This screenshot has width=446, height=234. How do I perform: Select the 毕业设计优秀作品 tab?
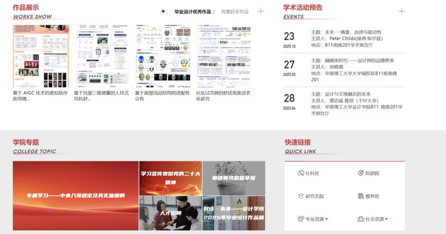pyautogui.click(x=192, y=11)
